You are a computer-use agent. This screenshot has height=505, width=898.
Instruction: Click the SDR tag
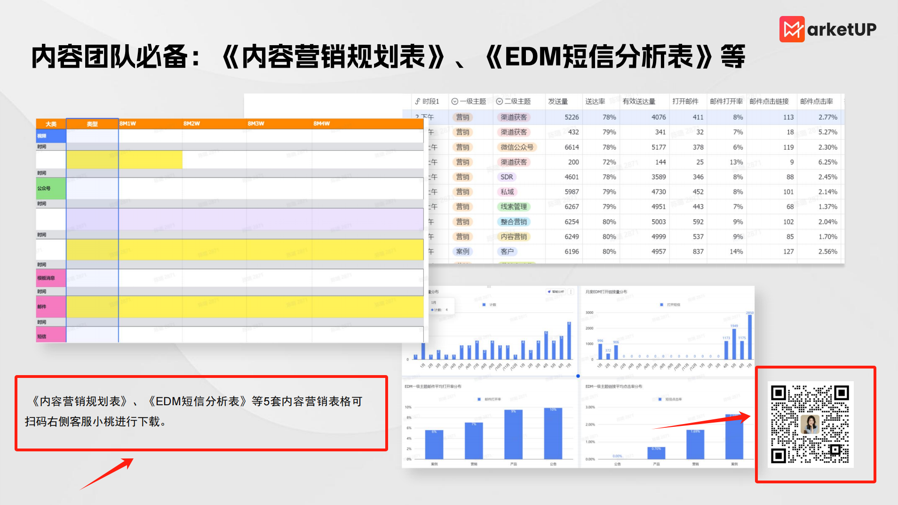pyautogui.click(x=507, y=177)
